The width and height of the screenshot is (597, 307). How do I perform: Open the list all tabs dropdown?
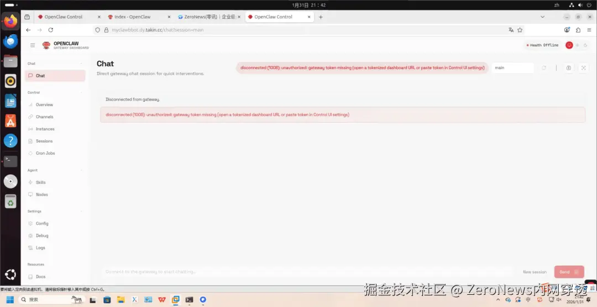[x=543, y=17]
